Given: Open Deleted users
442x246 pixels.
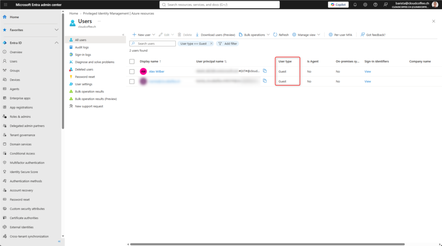Looking at the screenshot, I should pyautogui.click(x=84, y=69).
